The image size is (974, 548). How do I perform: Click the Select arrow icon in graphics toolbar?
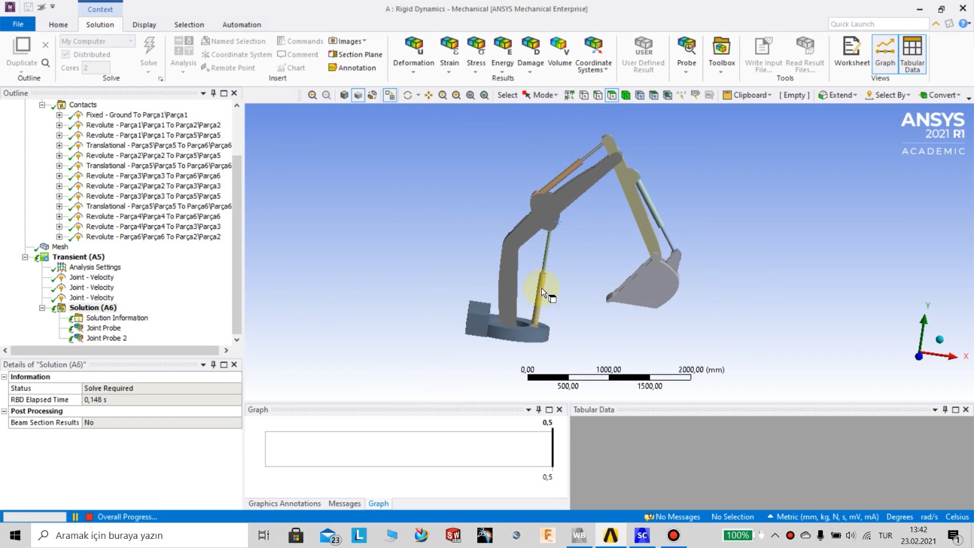click(x=527, y=95)
